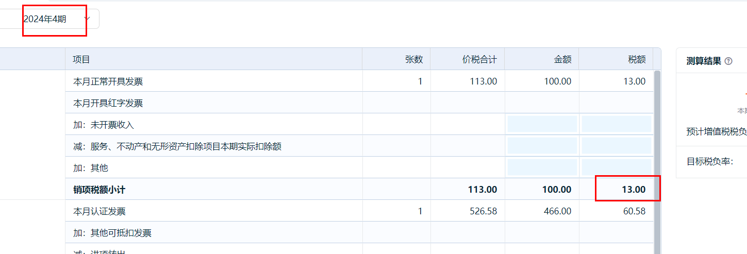Click the 张数 column header
The image size is (747, 254).
[413, 59]
